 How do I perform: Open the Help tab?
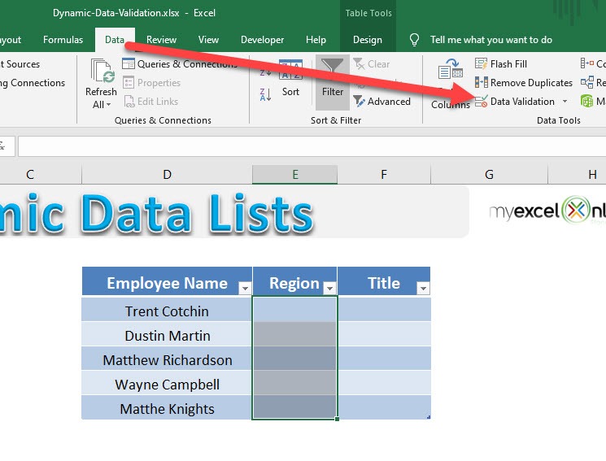(316, 40)
